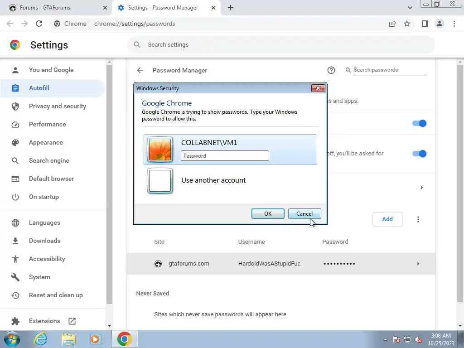Open the Windows Start menu
The image size is (464, 348).
click(12, 339)
